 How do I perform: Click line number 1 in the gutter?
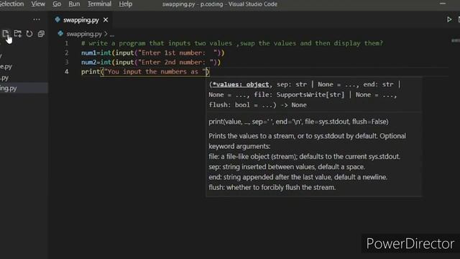tap(67, 43)
